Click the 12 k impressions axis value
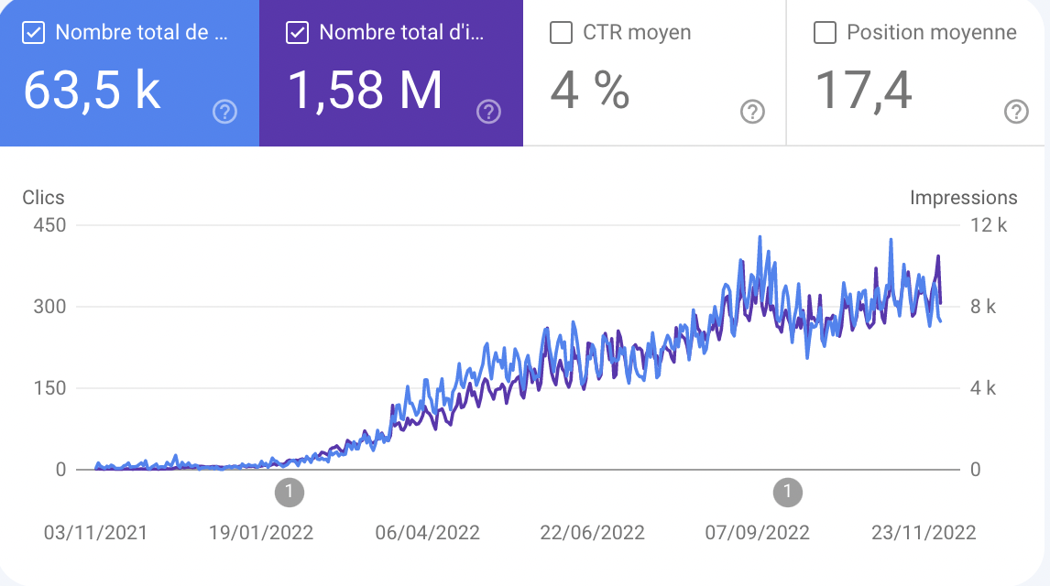 pyautogui.click(x=989, y=225)
